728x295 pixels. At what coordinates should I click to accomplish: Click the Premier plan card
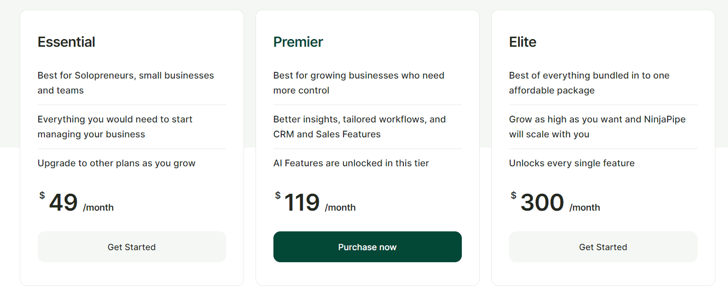[x=367, y=145]
